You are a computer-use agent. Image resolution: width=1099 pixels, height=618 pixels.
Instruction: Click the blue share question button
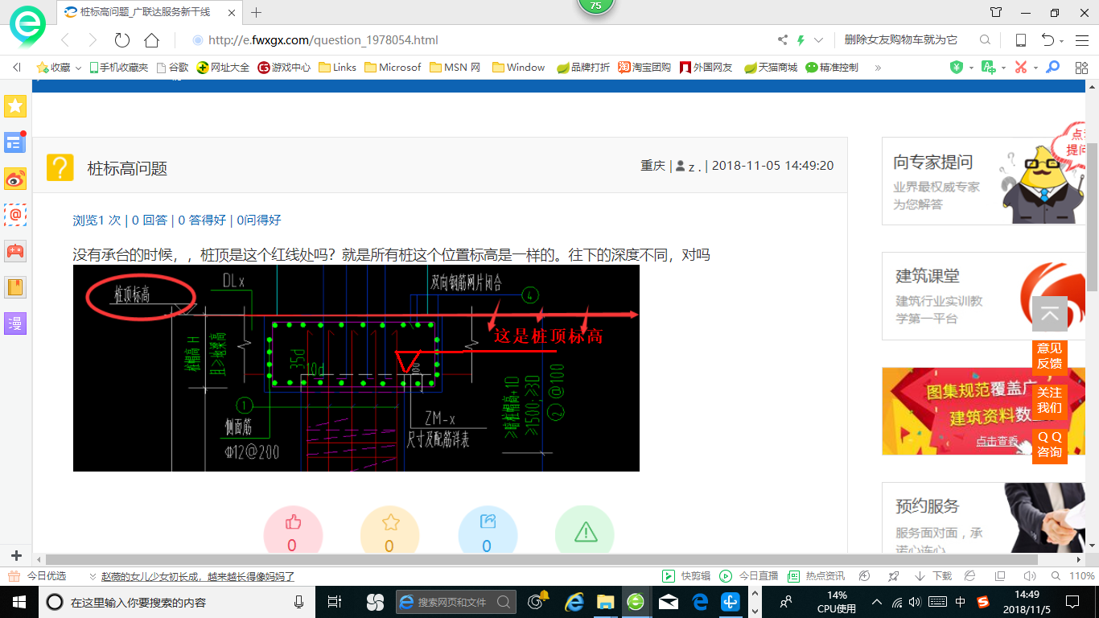[x=488, y=531]
